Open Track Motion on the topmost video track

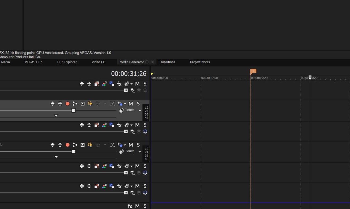tap(97, 84)
